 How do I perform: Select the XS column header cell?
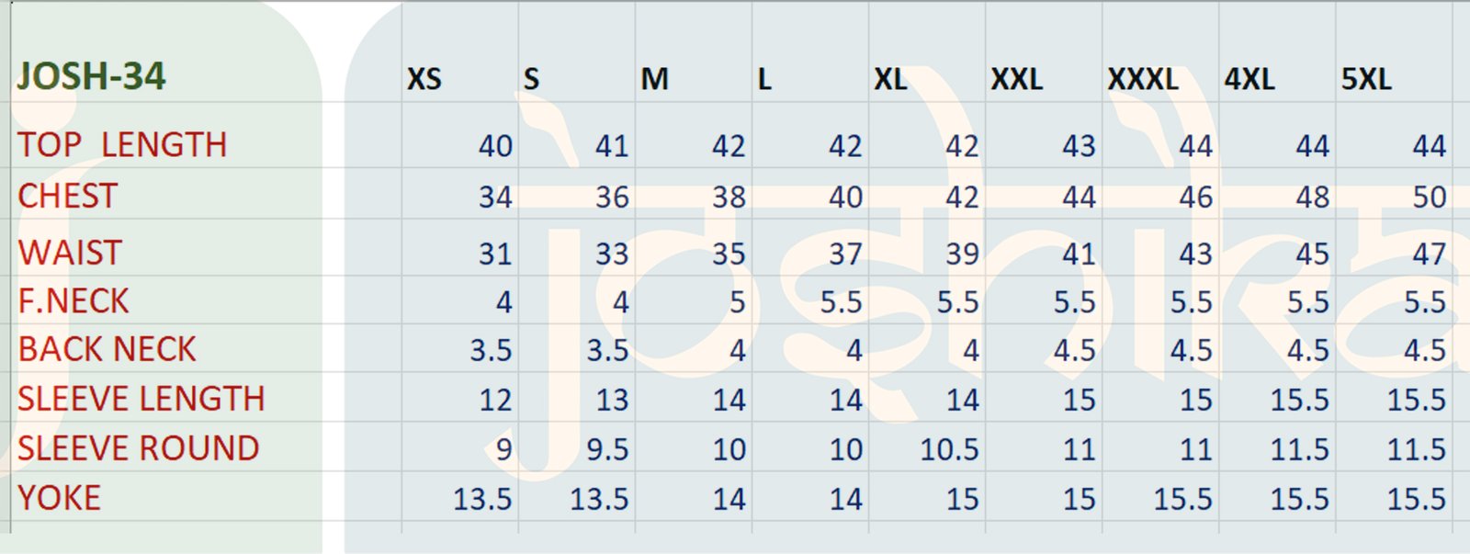pyautogui.click(x=424, y=79)
